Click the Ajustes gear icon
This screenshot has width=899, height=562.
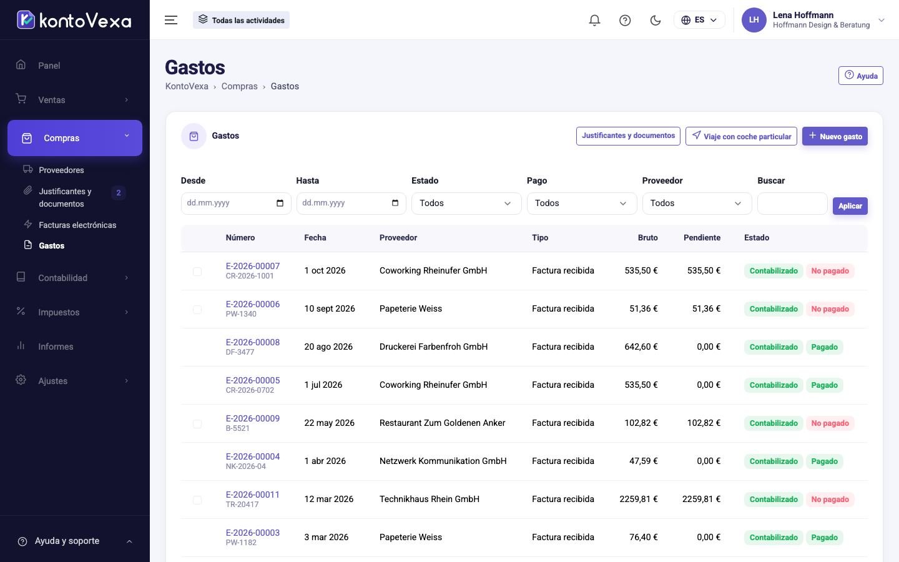(21, 380)
